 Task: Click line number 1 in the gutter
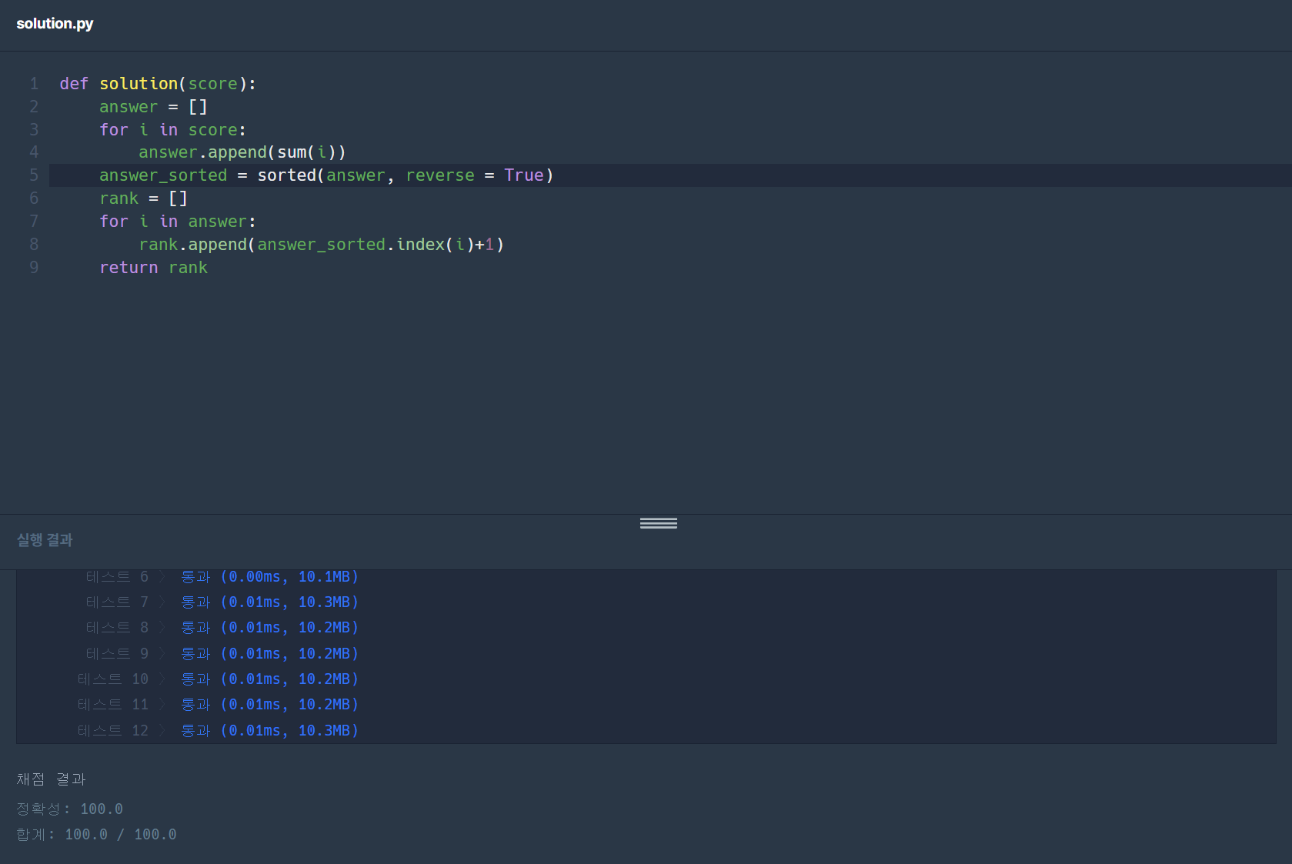pos(34,84)
